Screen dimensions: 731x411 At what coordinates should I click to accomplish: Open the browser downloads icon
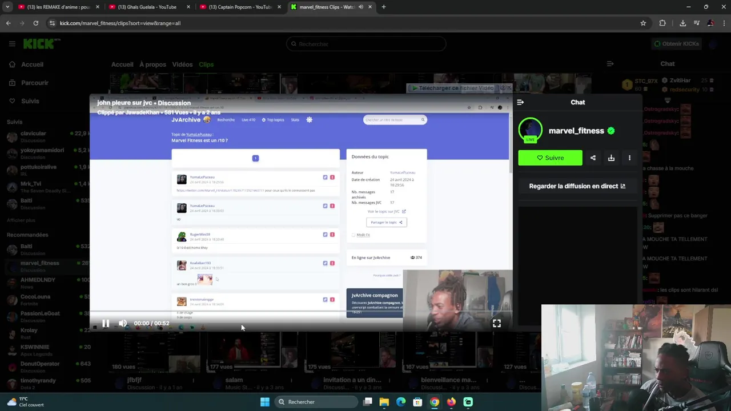click(x=682, y=23)
